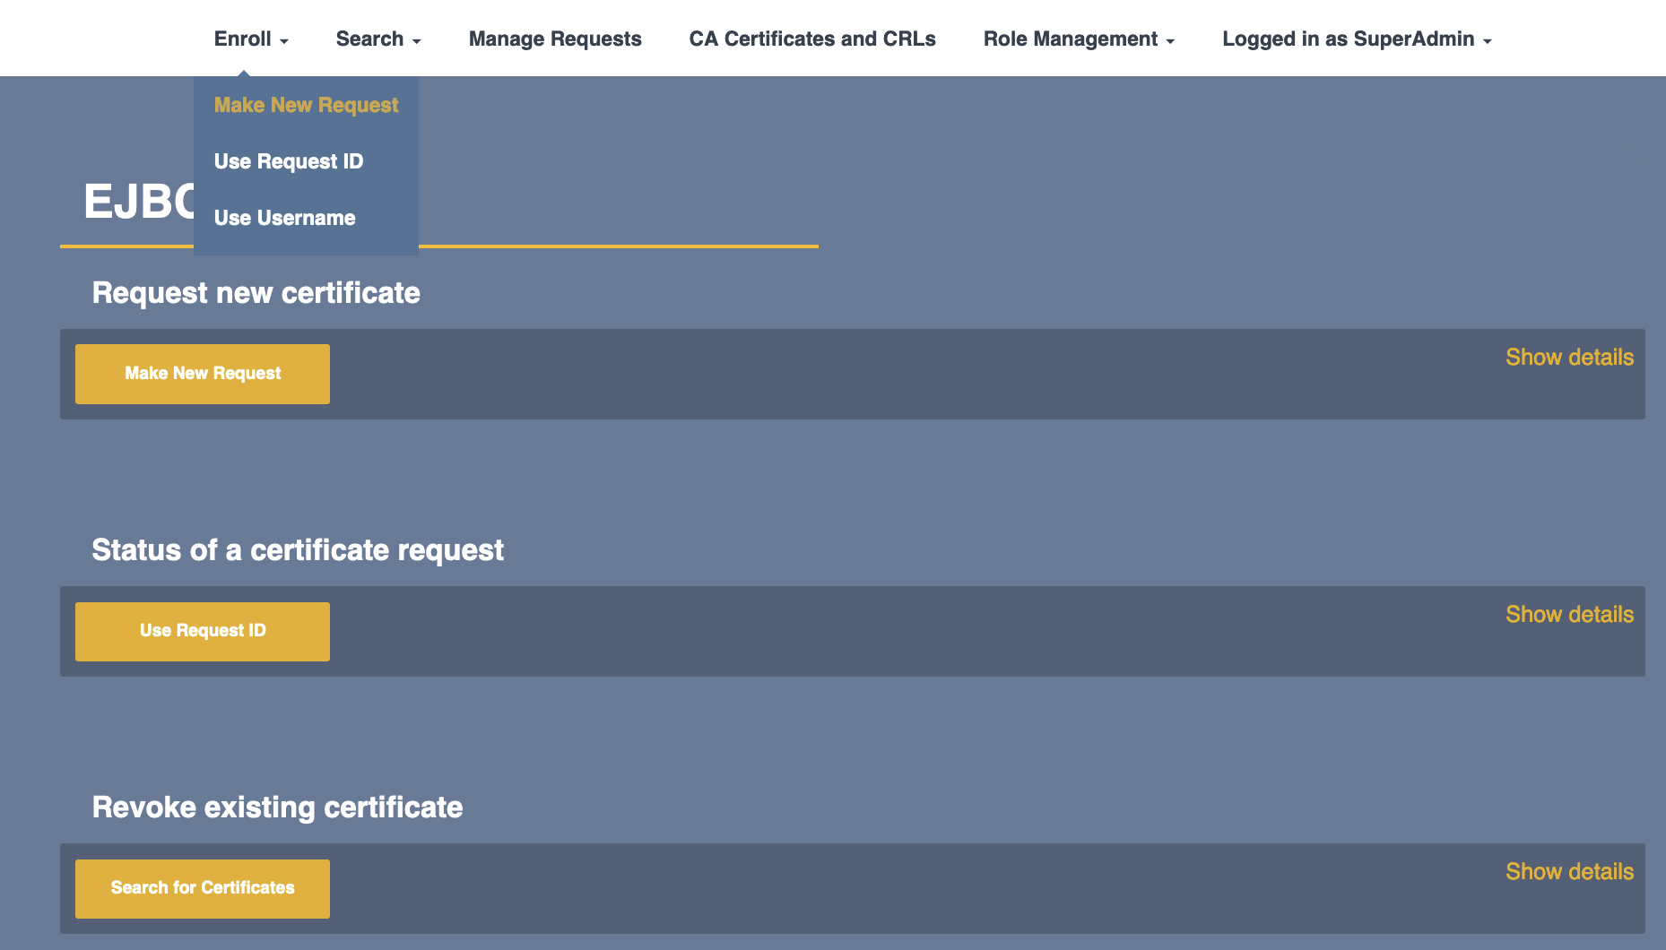Open the Search dropdown label
Image resolution: width=1666 pixels, height=950 pixels.
(x=369, y=39)
